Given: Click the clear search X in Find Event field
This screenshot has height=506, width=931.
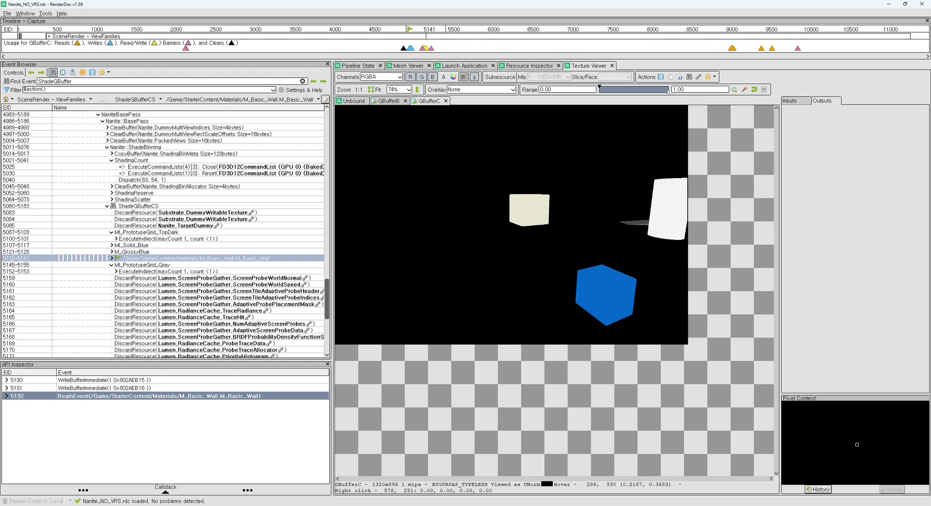Looking at the screenshot, I should coord(303,81).
